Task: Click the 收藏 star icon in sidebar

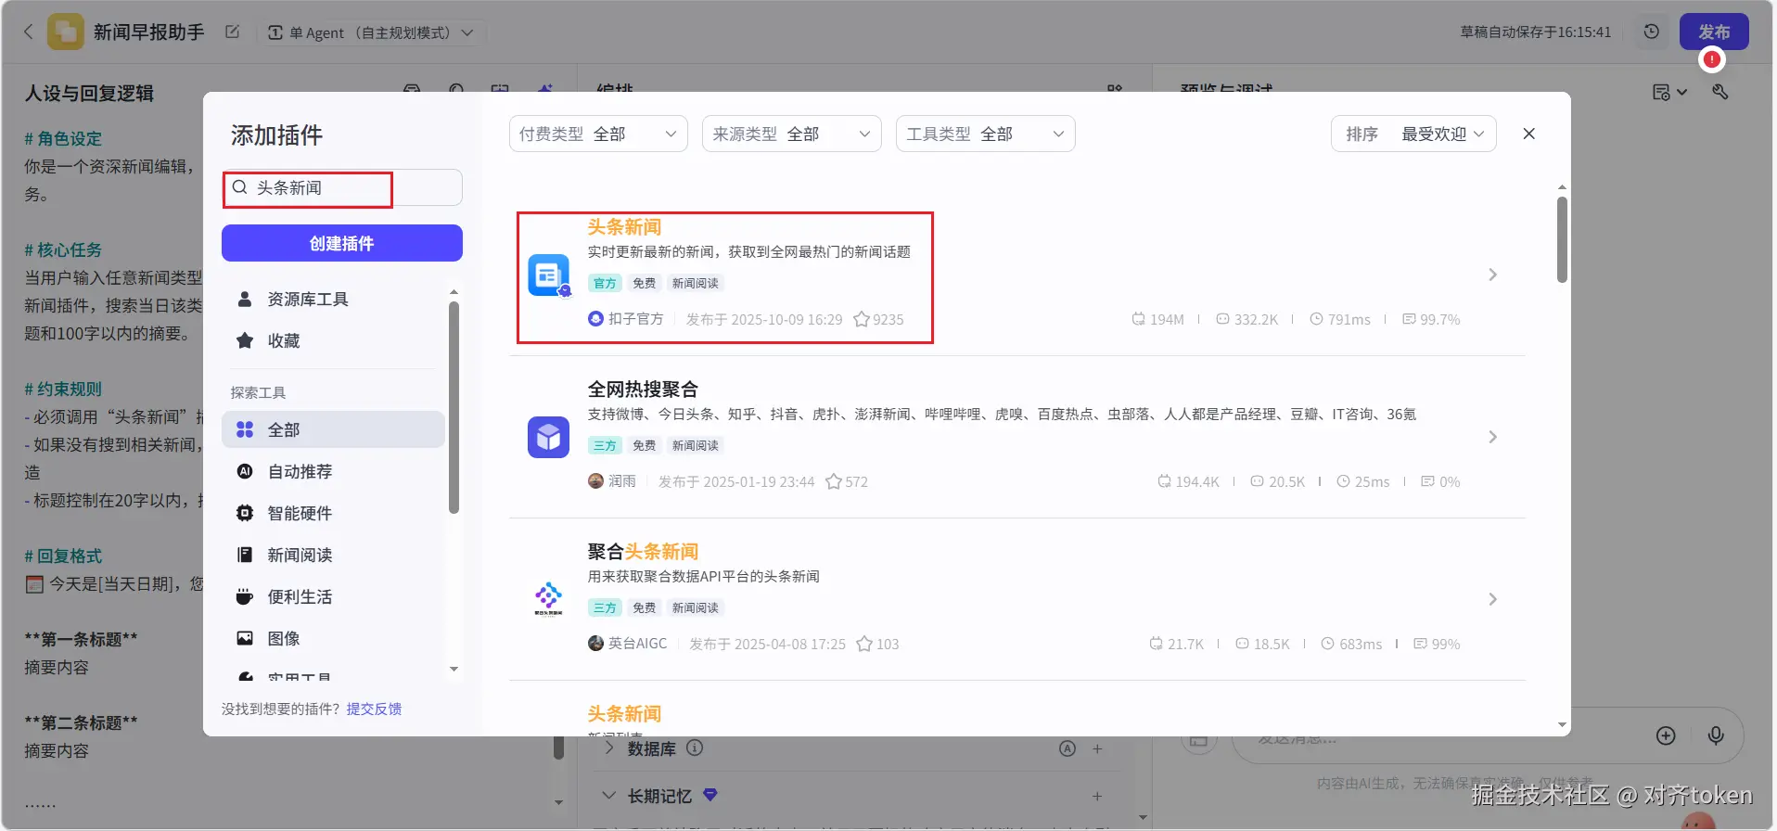Action: click(x=245, y=340)
